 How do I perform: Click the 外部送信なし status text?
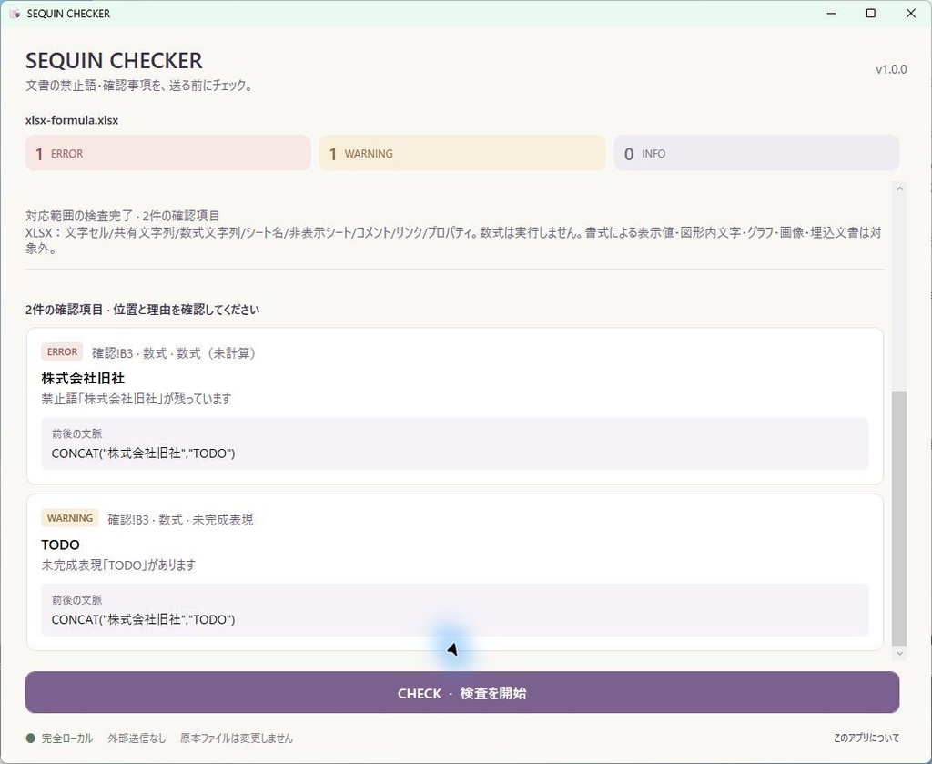click(137, 739)
